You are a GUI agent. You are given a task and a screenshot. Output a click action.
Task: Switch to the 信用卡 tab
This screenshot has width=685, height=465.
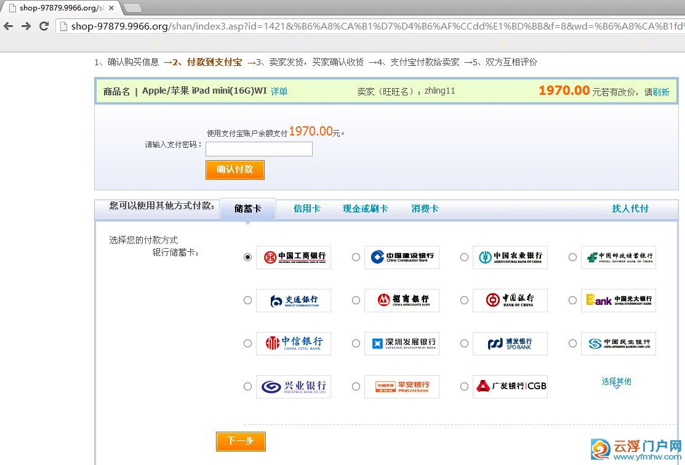click(x=306, y=209)
